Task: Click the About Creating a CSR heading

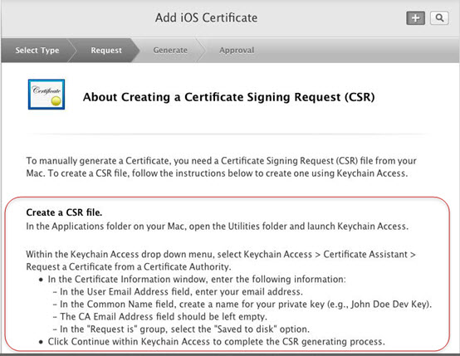Action: tap(229, 97)
